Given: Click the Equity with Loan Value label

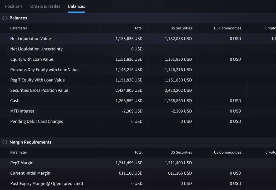Looking at the screenshot, I should (x=31, y=59).
